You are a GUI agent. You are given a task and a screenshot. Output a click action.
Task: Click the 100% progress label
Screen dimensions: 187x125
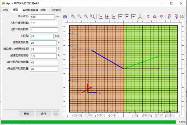click(182, 122)
